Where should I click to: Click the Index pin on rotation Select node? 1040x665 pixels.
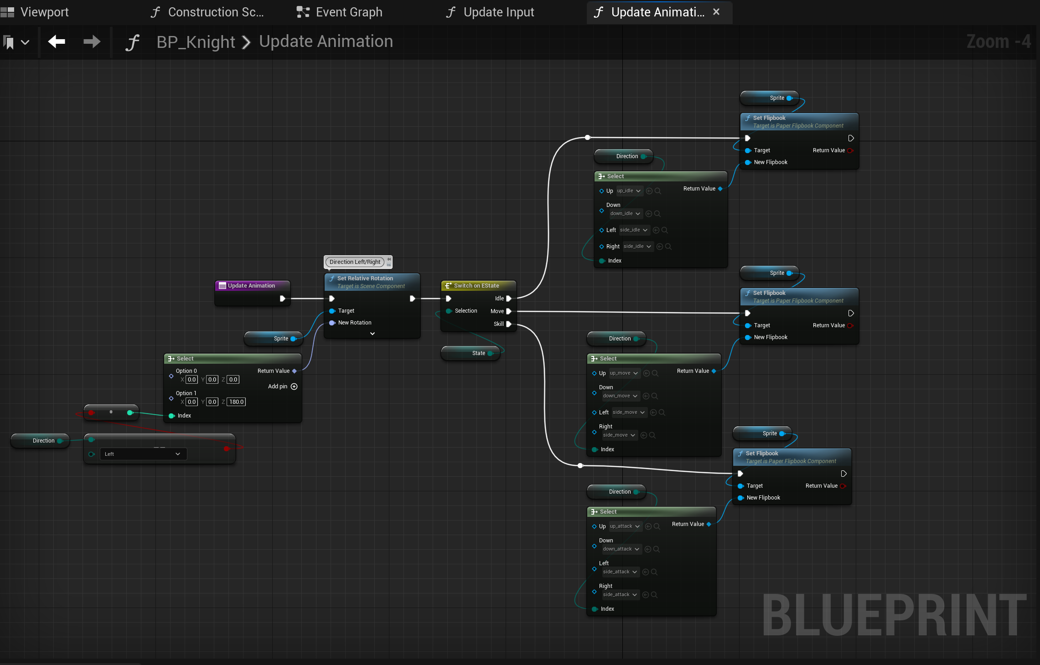tap(172, 416)
